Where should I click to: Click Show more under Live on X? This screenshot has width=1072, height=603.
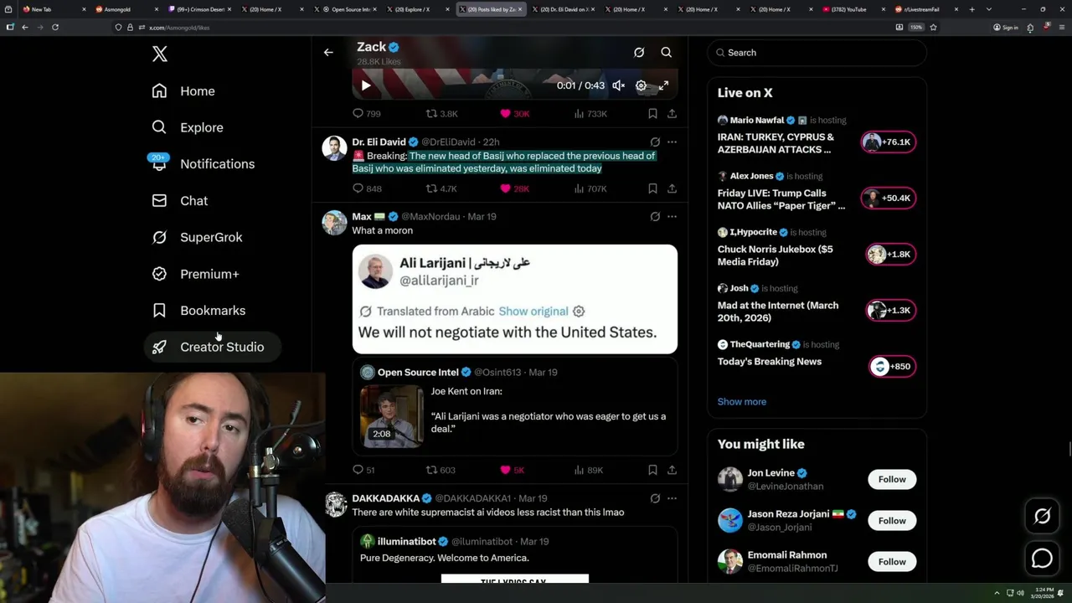pyautogui.click(x=742, y=402)
